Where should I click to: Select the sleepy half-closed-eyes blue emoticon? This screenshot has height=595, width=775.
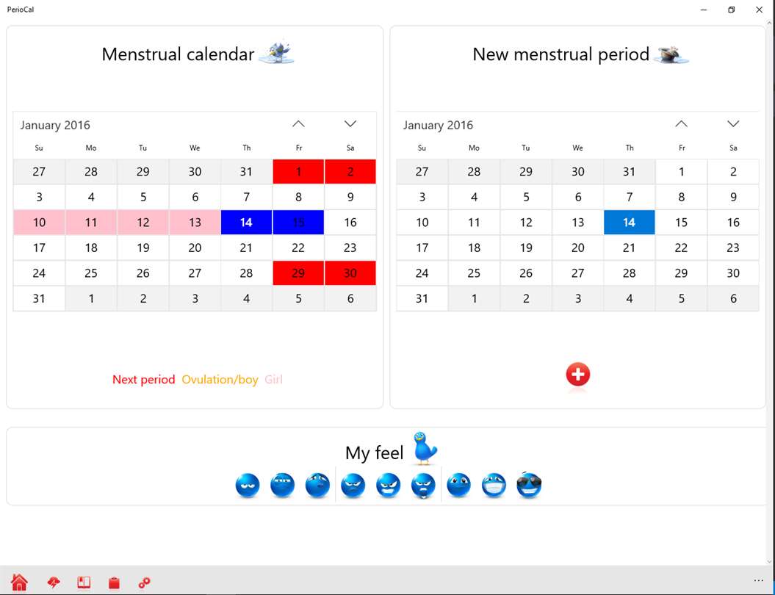click(x=248, y=486)
